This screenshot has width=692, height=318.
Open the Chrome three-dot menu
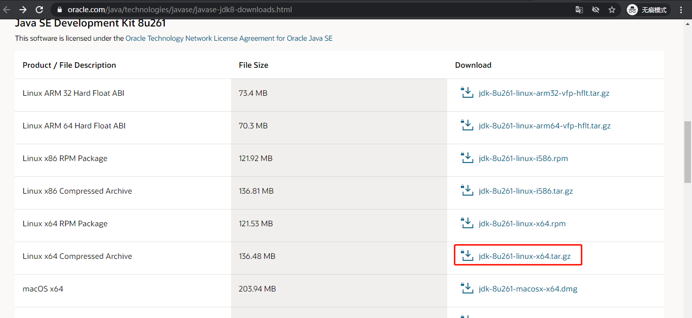coord(681,10)
